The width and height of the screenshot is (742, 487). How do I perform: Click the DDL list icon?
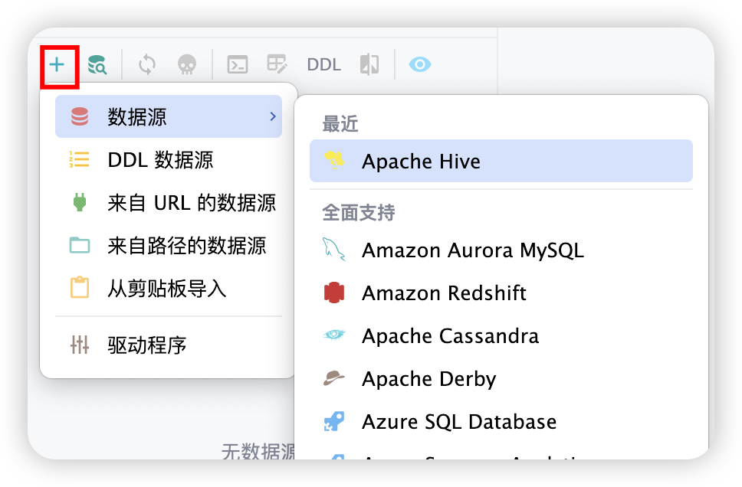tap(80, 159)
